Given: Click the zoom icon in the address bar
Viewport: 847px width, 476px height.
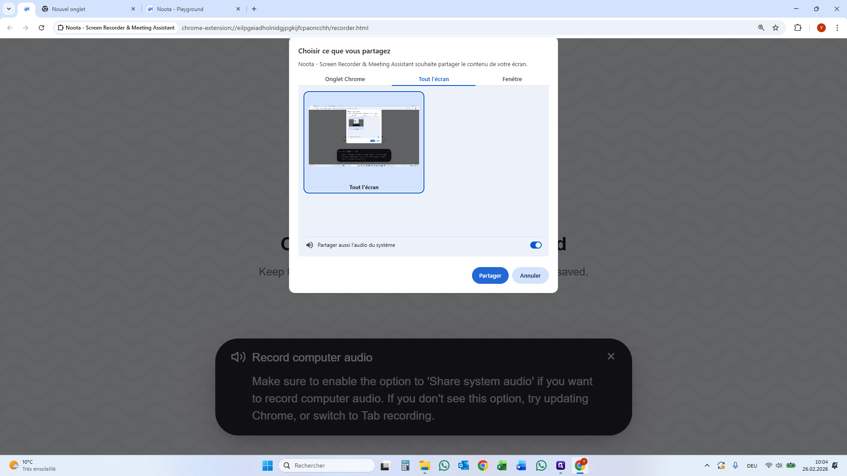Looking at the screenshot, I should [x=761, y=27].
